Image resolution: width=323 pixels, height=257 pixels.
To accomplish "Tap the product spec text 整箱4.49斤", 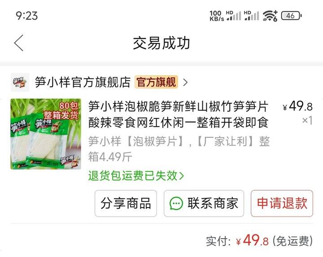I will click(179, 149).
